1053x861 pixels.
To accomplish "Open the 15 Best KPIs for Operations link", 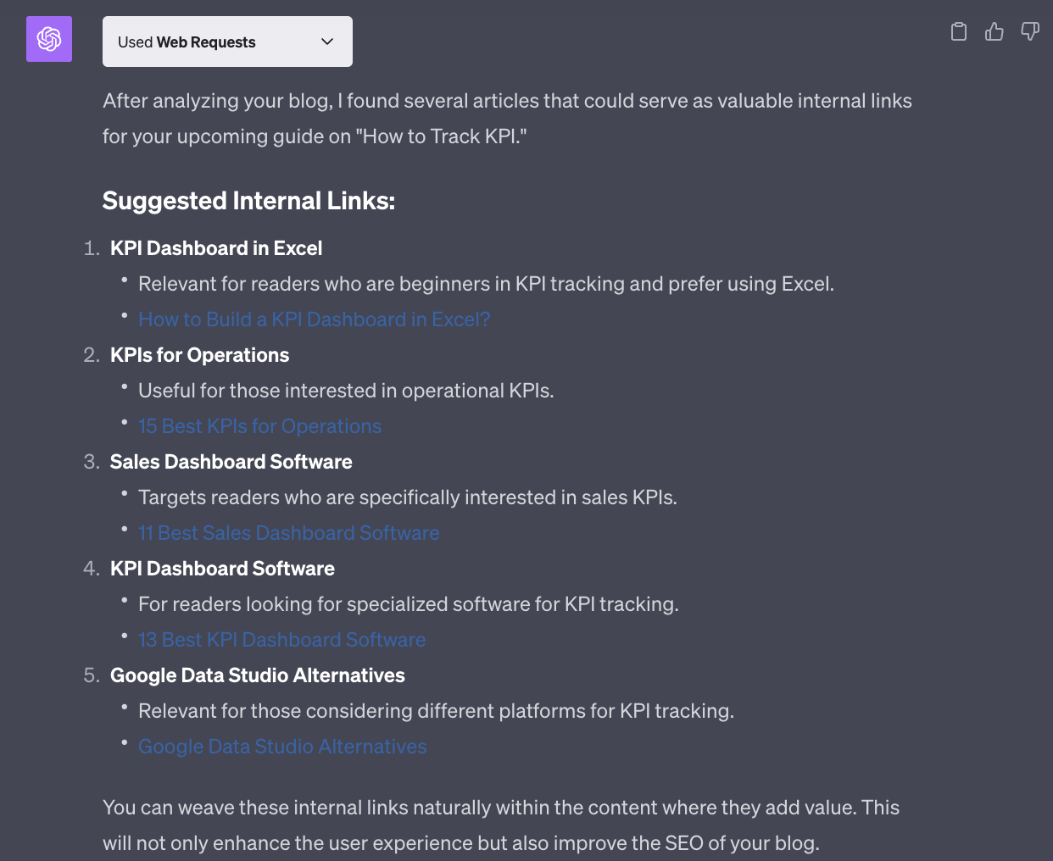I will coord(259,426).
